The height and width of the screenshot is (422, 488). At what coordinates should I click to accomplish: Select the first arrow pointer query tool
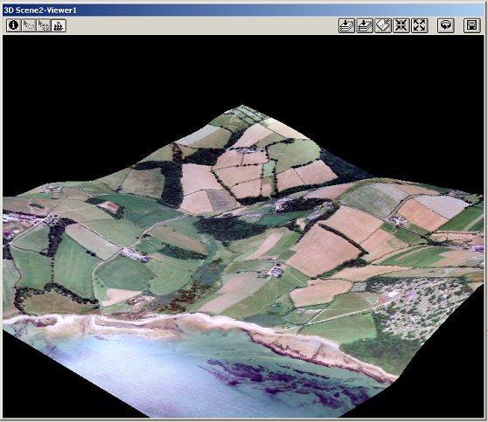29,25
